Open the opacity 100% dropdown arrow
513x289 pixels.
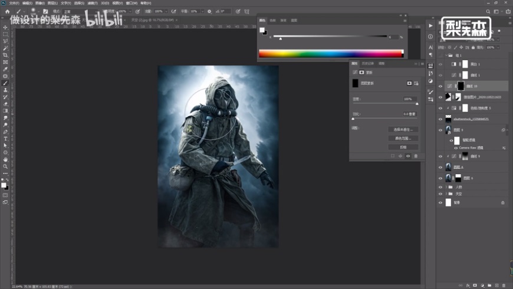point(130,11)
